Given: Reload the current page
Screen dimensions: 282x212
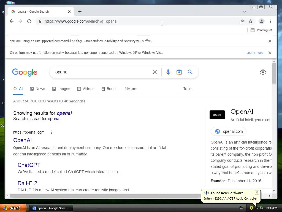Looking at the screenshot, I should (29, 21).
